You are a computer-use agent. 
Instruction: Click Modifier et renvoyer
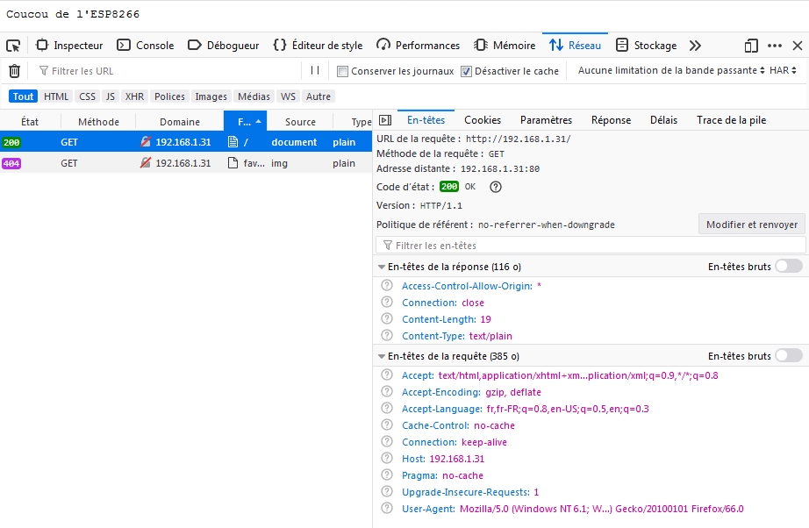tap(751, 224)
